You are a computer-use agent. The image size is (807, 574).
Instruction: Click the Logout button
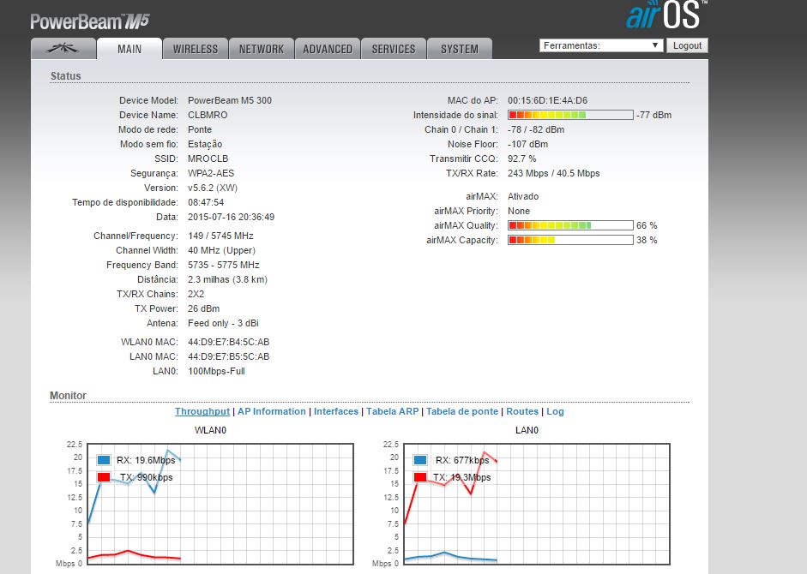click(687, 45)
